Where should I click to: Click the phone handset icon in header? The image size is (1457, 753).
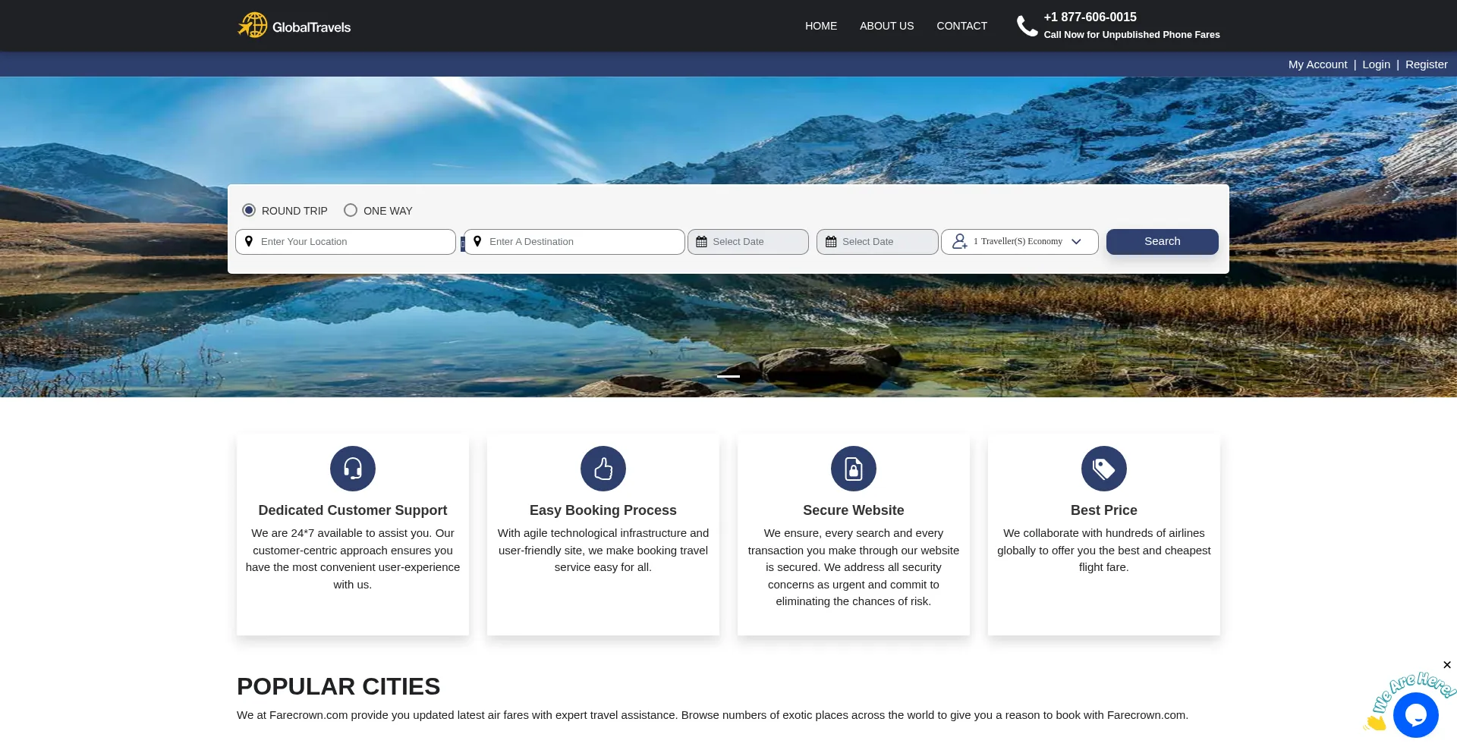click(1027, 26)
